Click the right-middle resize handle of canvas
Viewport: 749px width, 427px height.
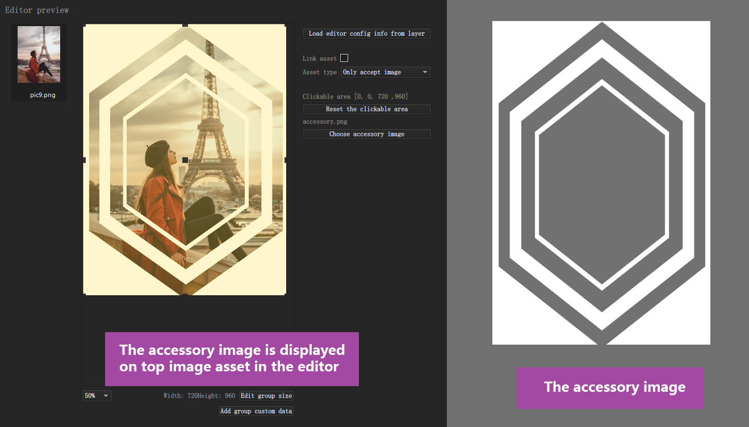(285, 160)
